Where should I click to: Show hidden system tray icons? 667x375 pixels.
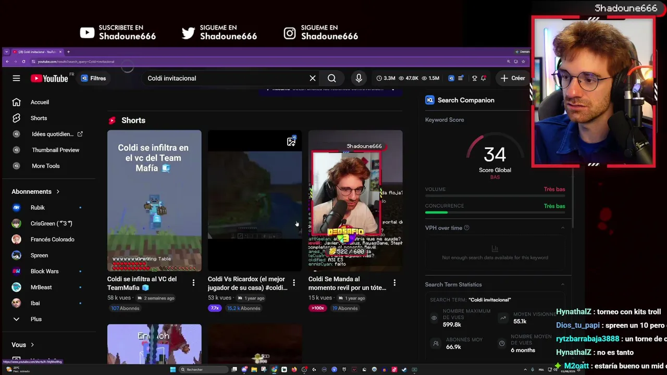[525, 370]
